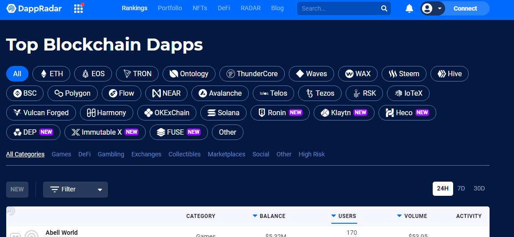
Task: Click the Polygon chain icon
Action: point(58,93)
